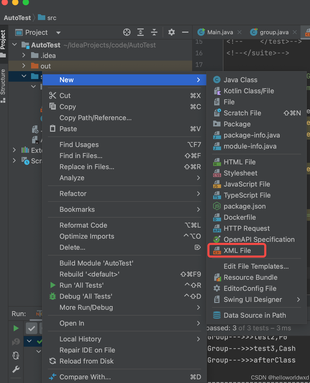Click the Expand All icon in Project toolbar
Screen dimensions: 310x383
coord(141,32)
